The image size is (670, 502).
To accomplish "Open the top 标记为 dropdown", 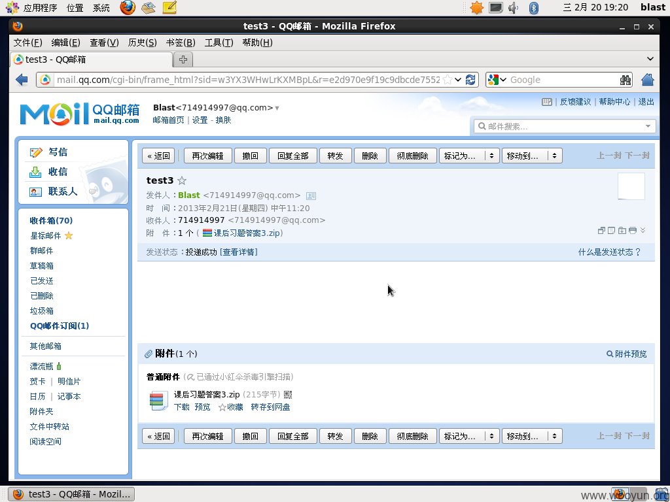I will point(469,156).
